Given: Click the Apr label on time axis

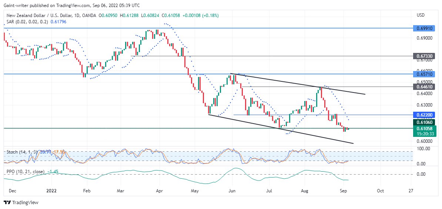Looking at the screenshot, I should [x=160, y=191].
